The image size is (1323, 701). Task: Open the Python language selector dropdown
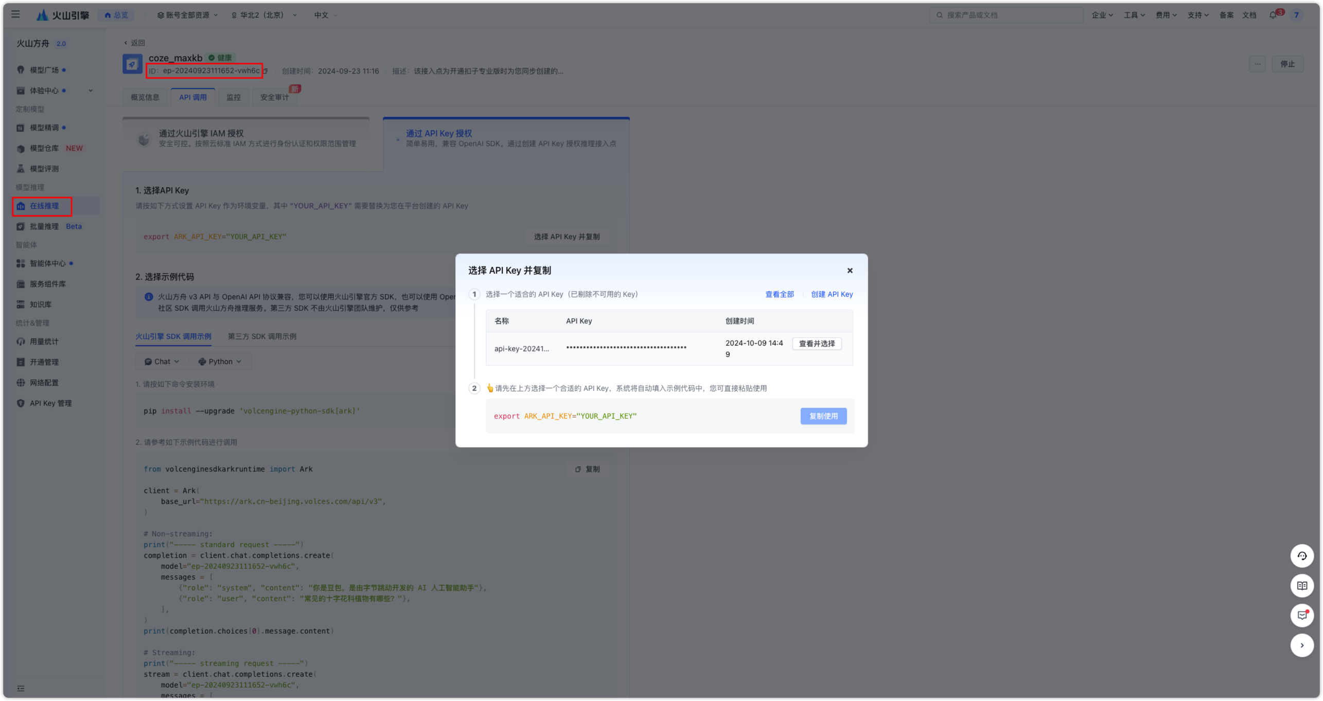(x=220, y=361)
